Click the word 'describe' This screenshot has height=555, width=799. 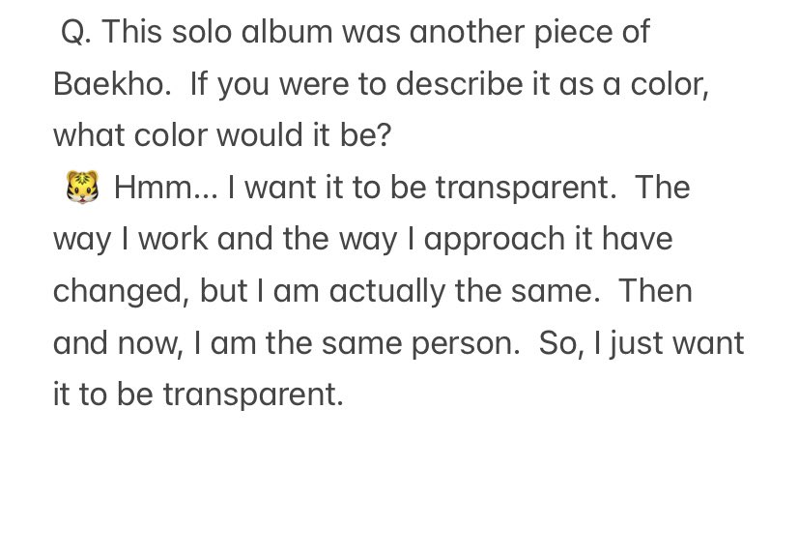[x=459, y=84]
